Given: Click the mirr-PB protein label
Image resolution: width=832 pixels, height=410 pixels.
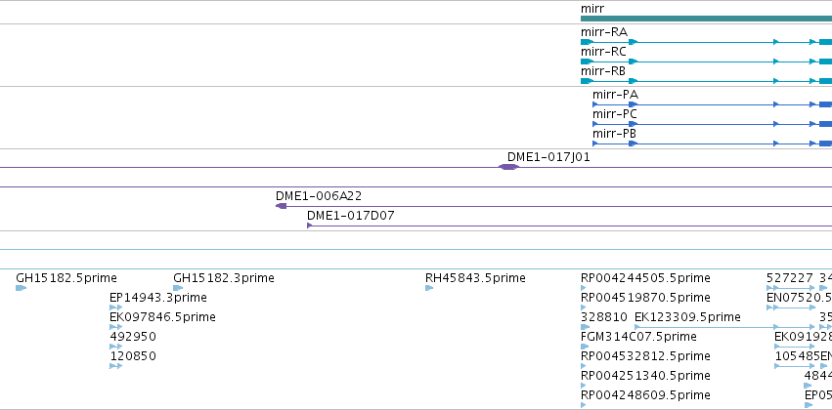Looking at the screenshot, I should coord(614,134).
